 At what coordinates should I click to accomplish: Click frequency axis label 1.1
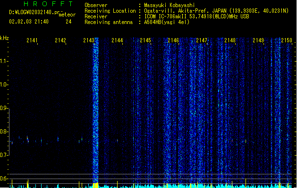click(x=4, y=61)
